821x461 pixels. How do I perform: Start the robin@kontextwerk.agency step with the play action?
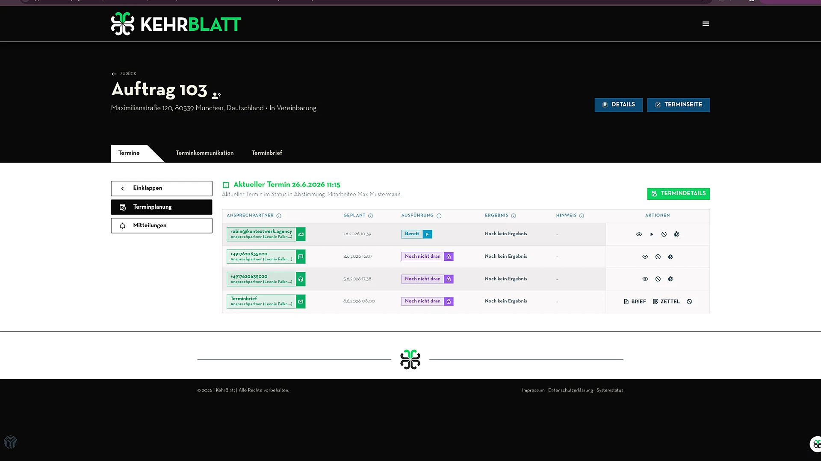(652, 234)
